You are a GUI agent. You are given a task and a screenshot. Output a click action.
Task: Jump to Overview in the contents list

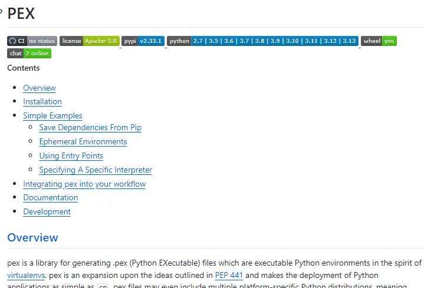point(40,88)
